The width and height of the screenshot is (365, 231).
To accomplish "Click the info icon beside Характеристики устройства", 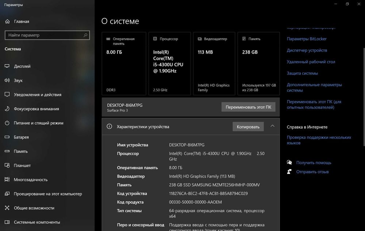I will click(109, 126).
